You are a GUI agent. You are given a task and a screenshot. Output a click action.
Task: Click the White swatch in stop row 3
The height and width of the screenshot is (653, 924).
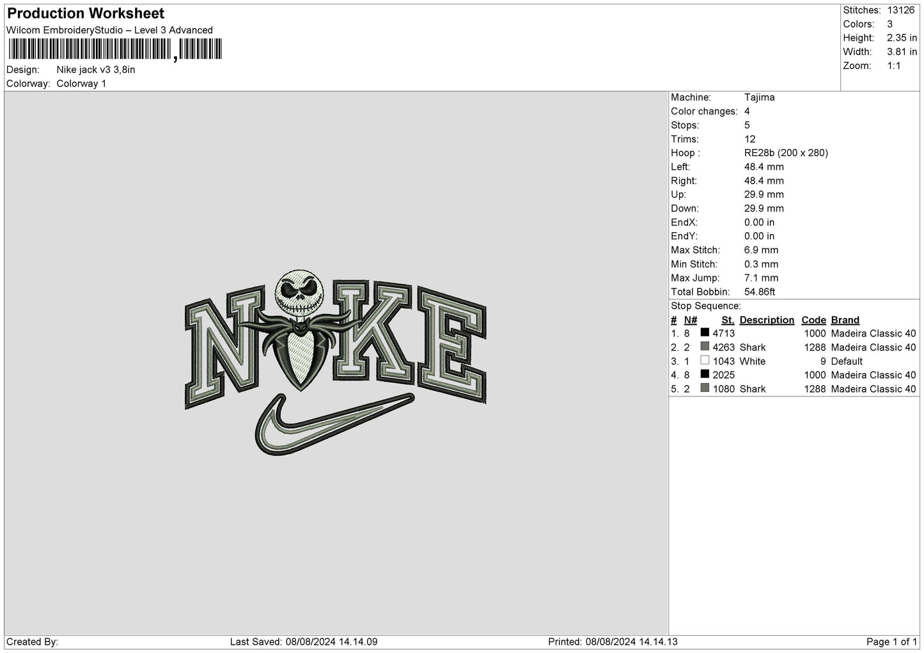[x=705, y=361]
